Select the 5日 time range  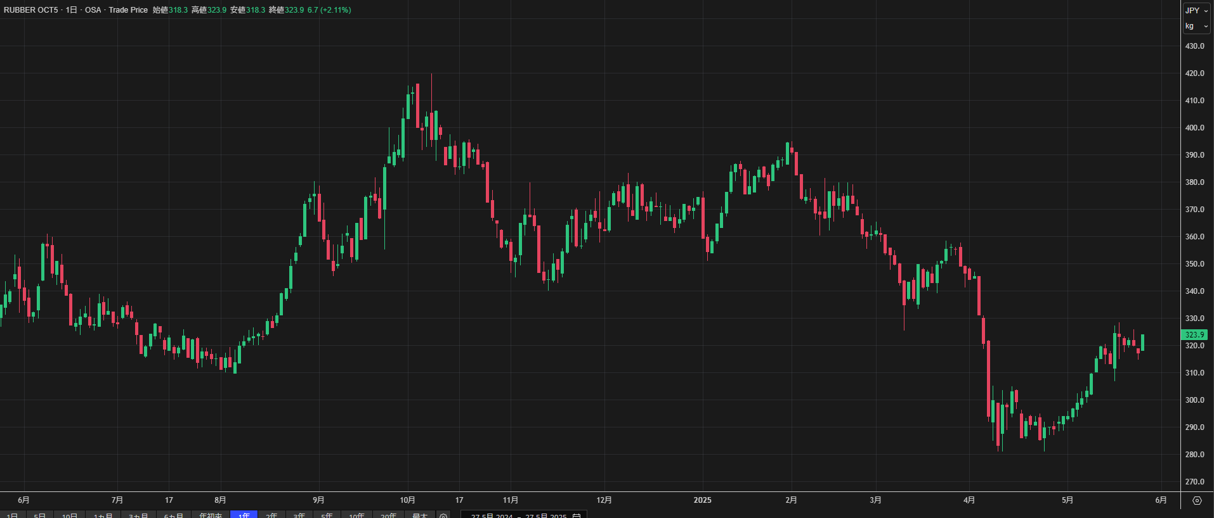(x=39, y=515)
